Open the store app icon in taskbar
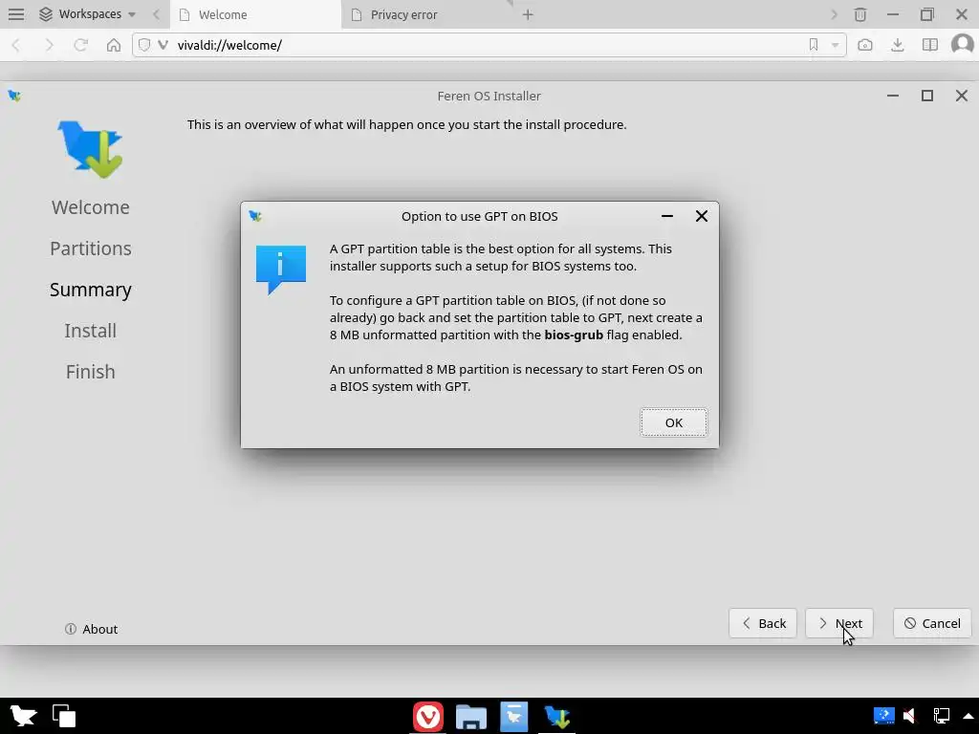 (x=513, y=717)
